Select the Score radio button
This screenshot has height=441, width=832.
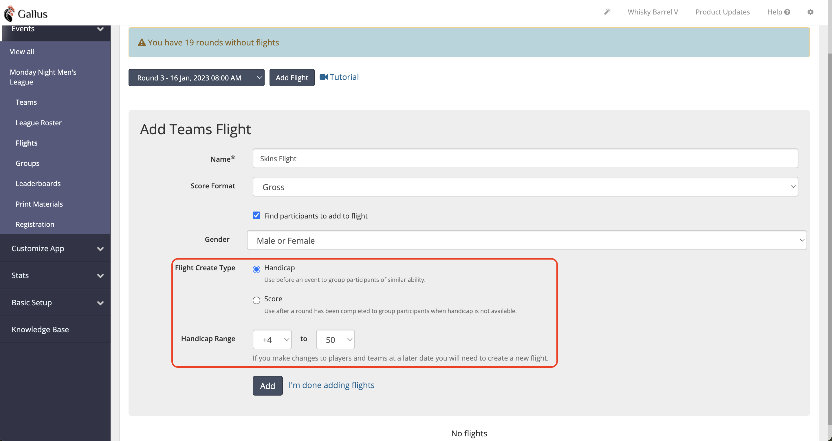tap(256, 300)
